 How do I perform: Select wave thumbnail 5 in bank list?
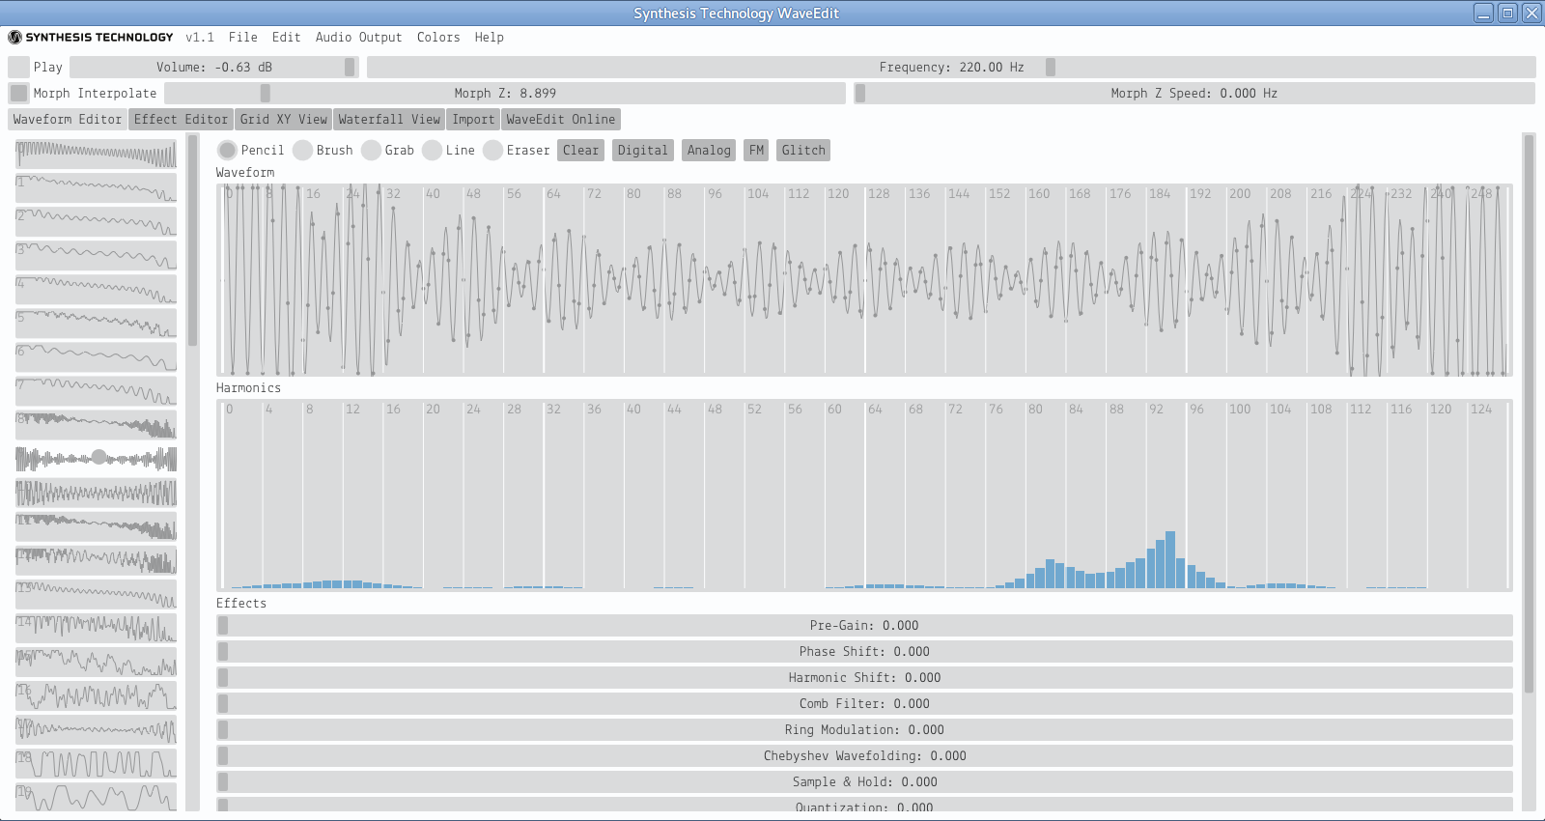[96, 323]
